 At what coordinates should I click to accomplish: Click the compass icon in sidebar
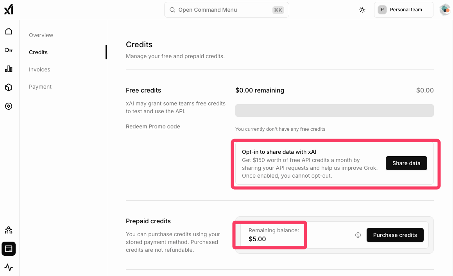[x=9, y=106]
